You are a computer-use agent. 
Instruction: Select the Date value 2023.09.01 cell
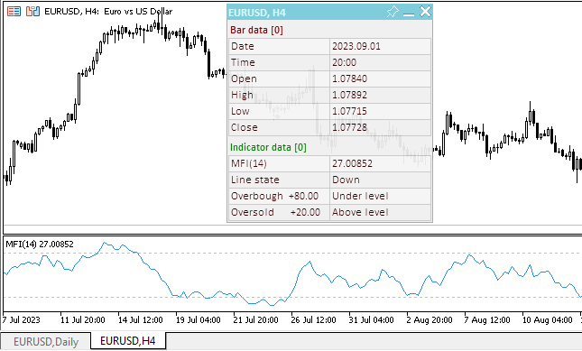380,46
